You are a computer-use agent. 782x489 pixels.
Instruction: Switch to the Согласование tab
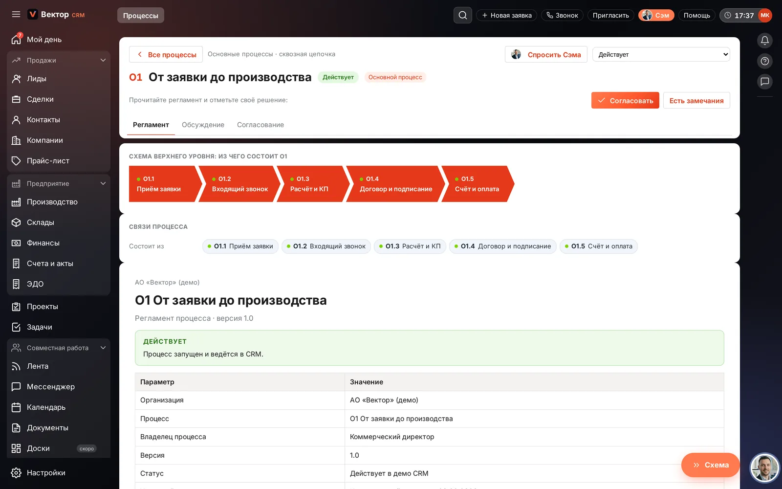[x=261, y=125]
